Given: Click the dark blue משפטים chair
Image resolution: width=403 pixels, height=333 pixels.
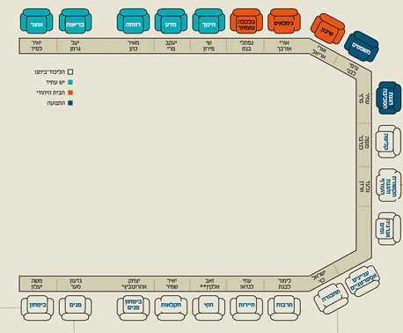Looking at the screenshot, I should [x=362, y=47].
